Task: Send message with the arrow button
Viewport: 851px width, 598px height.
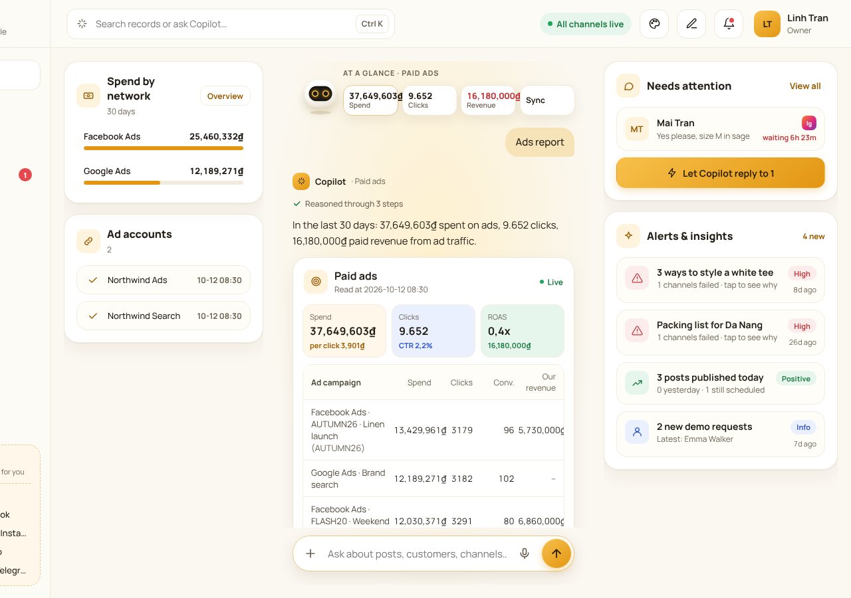Action: pos(556,553)
